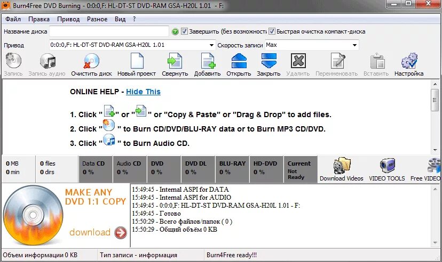Click log panel scrollbar down arrow
This screenshot has height=262, width=442.
click(x=435, y=243)
